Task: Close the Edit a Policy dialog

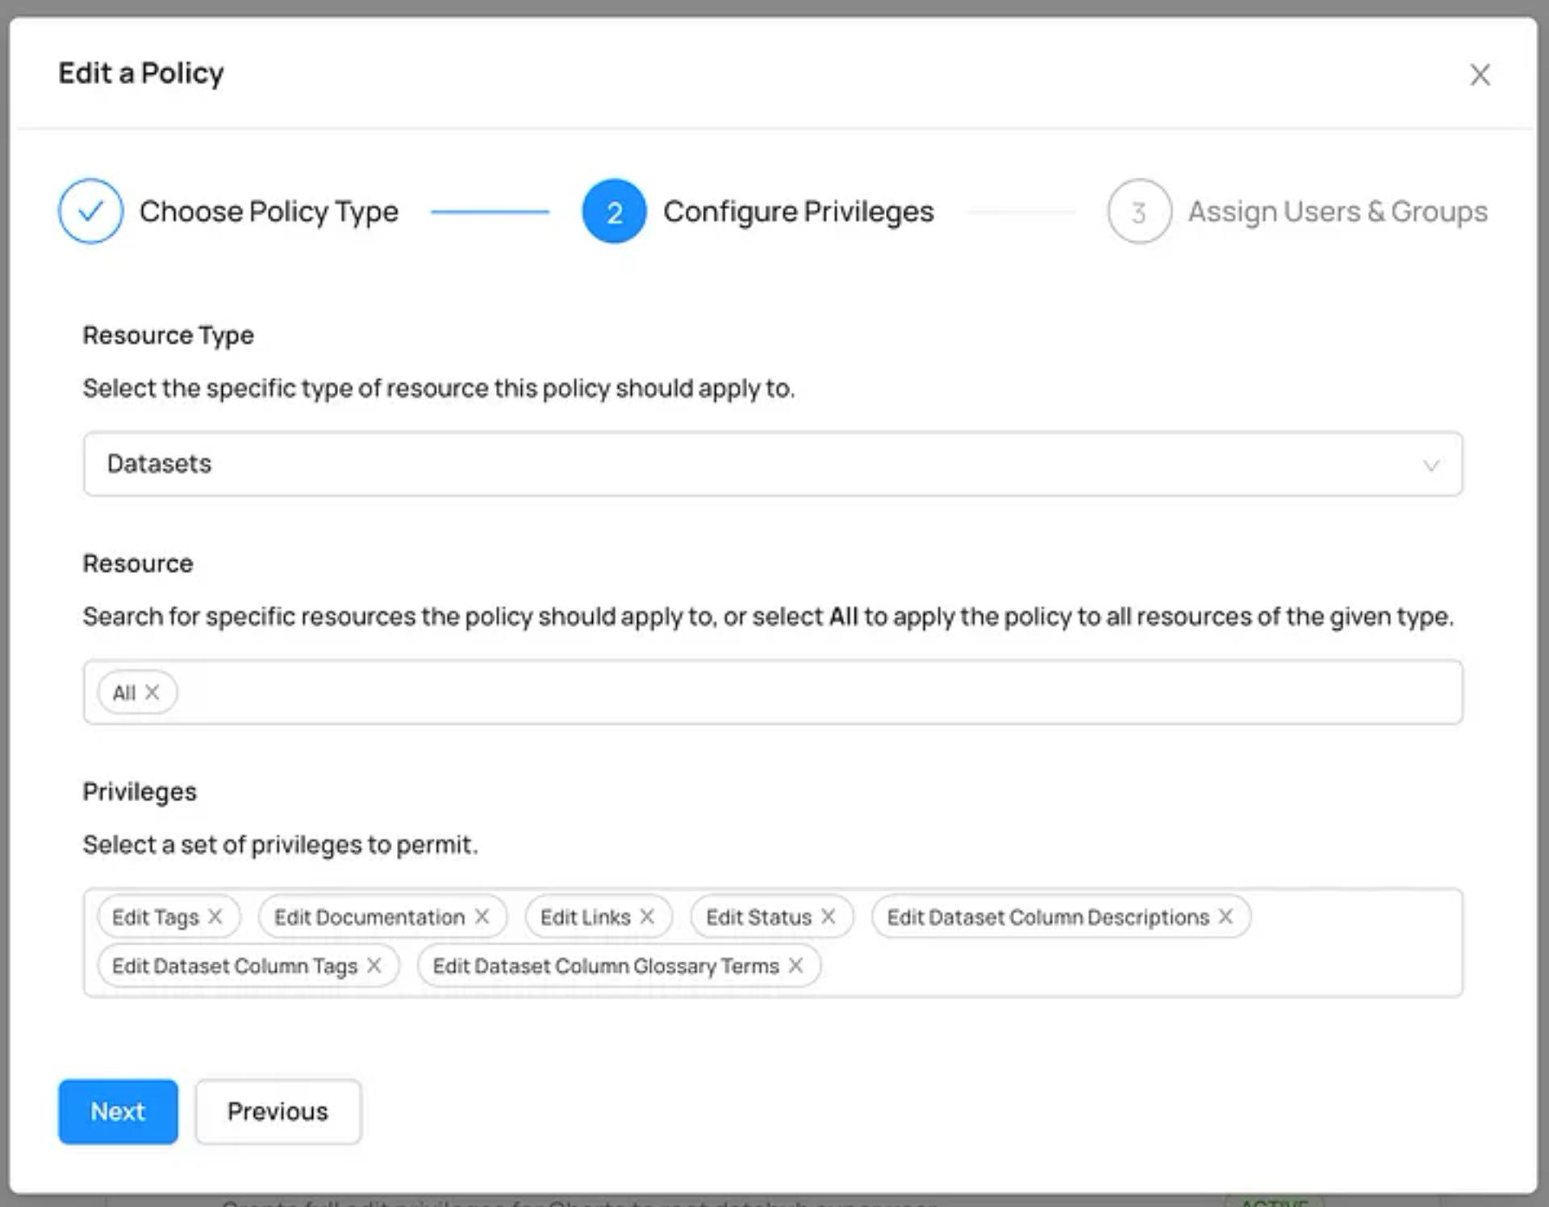Action: click(1480, 75)
